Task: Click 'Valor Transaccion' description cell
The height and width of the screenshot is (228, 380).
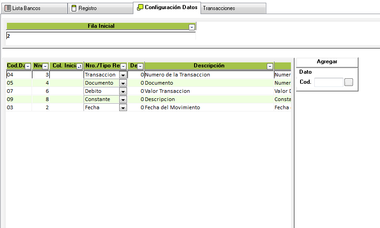Action: pyautogui.click(x=209, y=91)
